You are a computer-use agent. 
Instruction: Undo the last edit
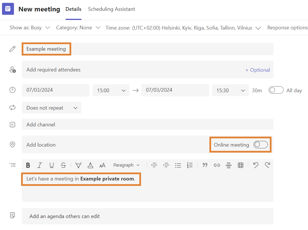point(256,165)
